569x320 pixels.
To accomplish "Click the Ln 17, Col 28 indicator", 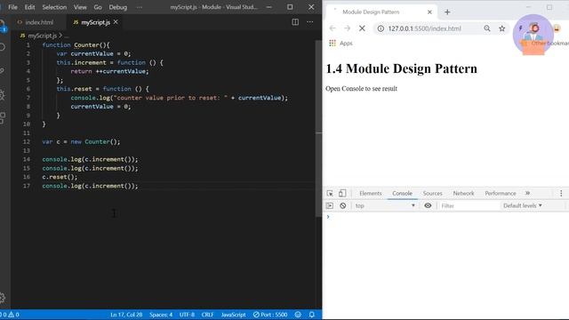I will coord(126,315).
